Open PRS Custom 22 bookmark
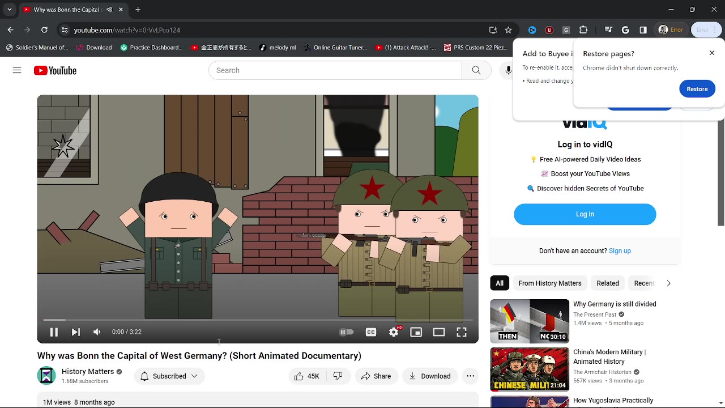The width and height of the screenshot is (725, 408). tap(476, 48)
